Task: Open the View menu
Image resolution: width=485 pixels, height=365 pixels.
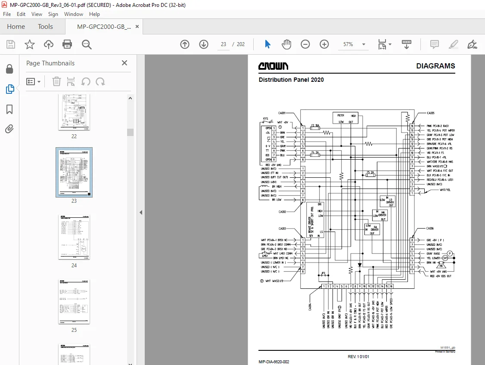Action: tap(37, 14)
